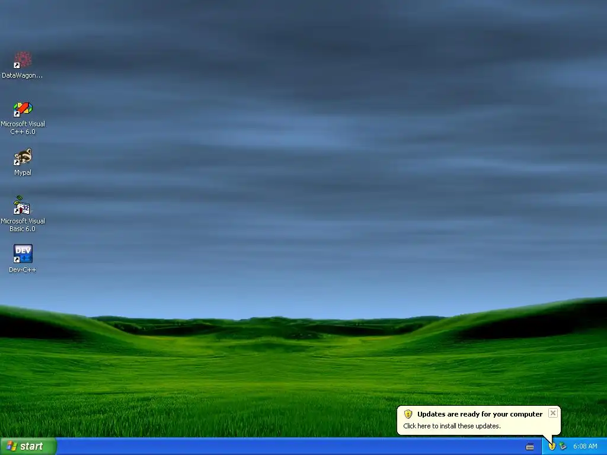Select the DataWagon desktop shortcut icon
The width and height of the screenshot is (607, 455).
(x=23, y=60)
